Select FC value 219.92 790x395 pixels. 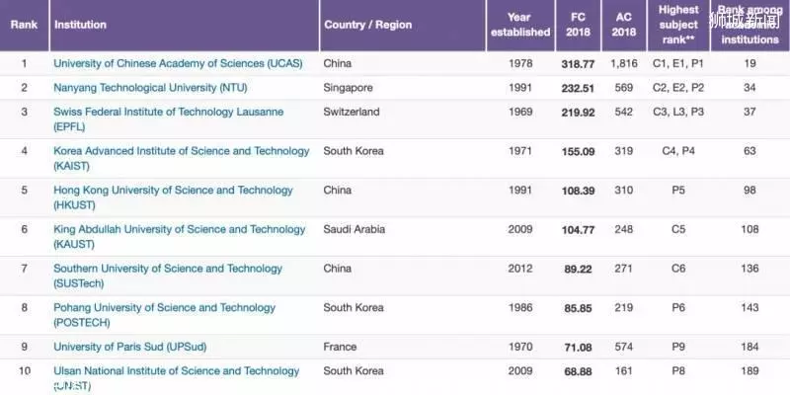tap(578, 113)
